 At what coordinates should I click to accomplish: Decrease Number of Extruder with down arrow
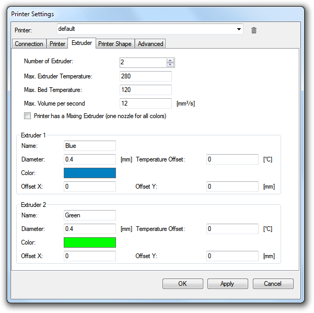tap(170, 65)
